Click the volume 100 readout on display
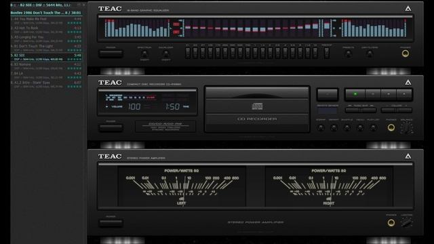This screenshot has width=434, height=244. click(134, 106)
